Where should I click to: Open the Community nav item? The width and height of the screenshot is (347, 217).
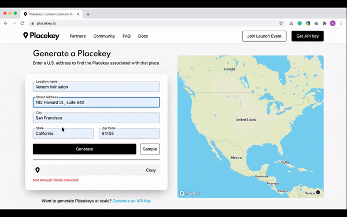click(x=104, y=36)
